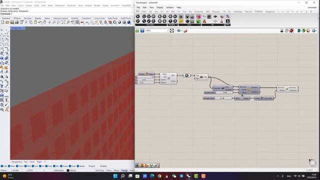
Task: Switch to the Top viewport tab
Action: click(25, 162)
